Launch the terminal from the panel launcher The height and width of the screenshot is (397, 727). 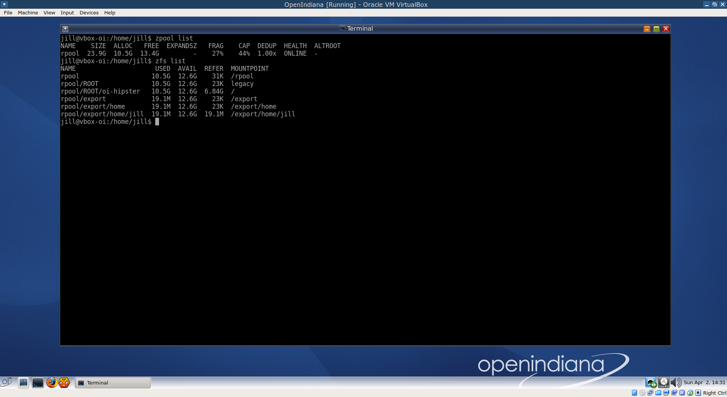[x=37, y=383]
